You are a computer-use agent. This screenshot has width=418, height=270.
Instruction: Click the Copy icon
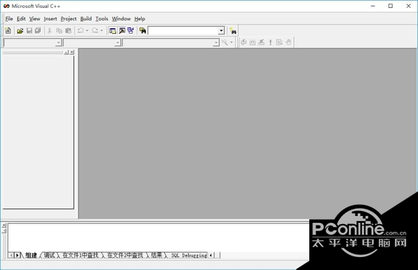(x=59, y=30)
